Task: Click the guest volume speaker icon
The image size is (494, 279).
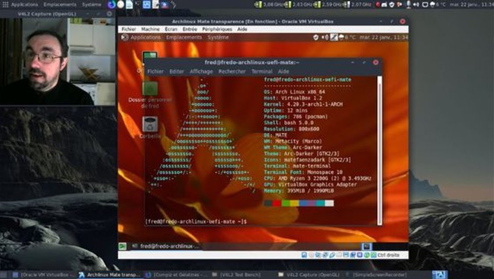Action: (325, 37)
